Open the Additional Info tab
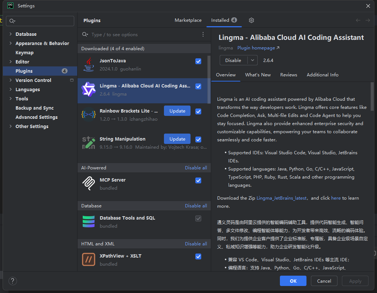 click(322, 75)
